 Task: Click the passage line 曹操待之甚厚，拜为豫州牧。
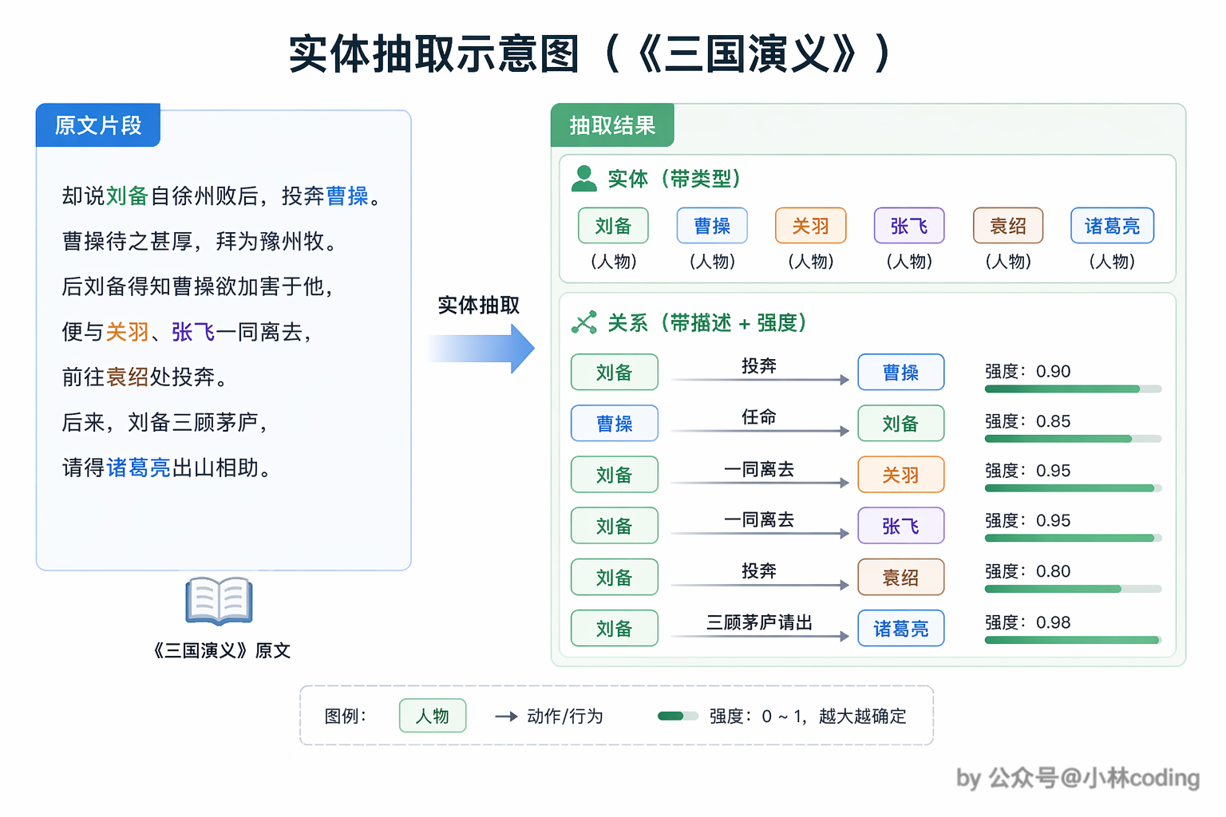click(200, 241)
